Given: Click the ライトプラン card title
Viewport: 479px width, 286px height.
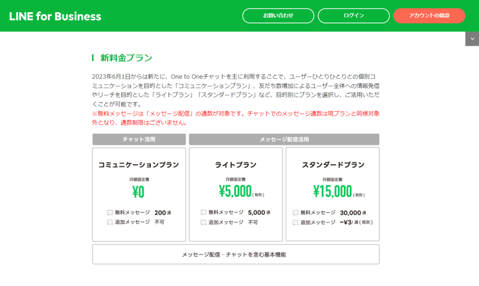Looking at the screenshot, I should (236, 165).
